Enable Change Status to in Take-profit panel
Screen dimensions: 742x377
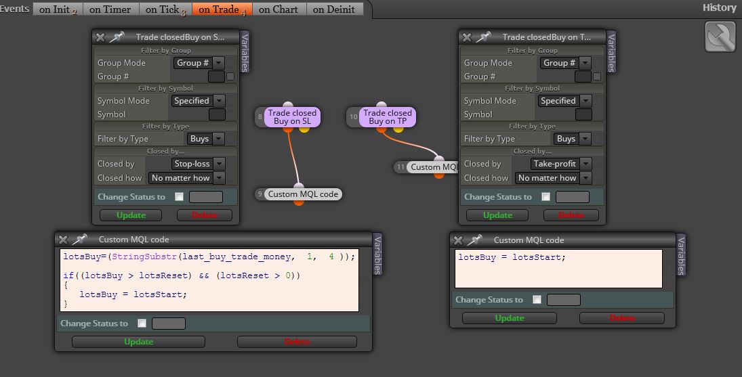[x=546, y=196]
